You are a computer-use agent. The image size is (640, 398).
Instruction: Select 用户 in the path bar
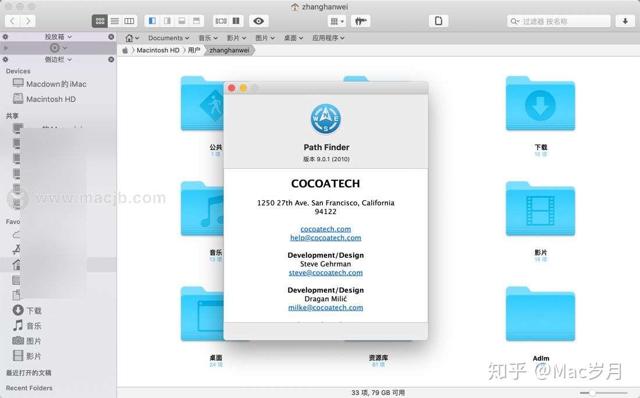click(x=194, y=50)
